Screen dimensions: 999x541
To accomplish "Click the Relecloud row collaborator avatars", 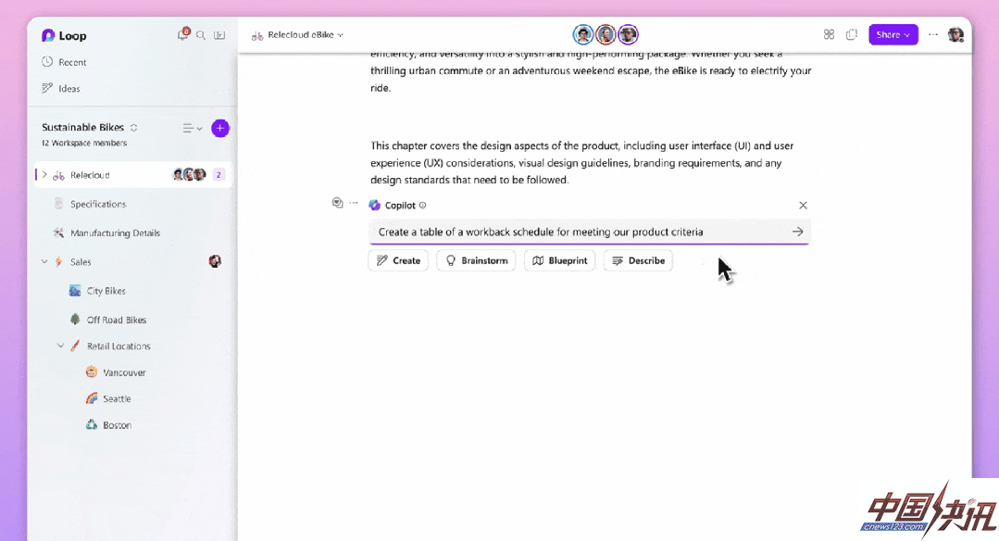I will pyautogui.click(x=189, y=174).
